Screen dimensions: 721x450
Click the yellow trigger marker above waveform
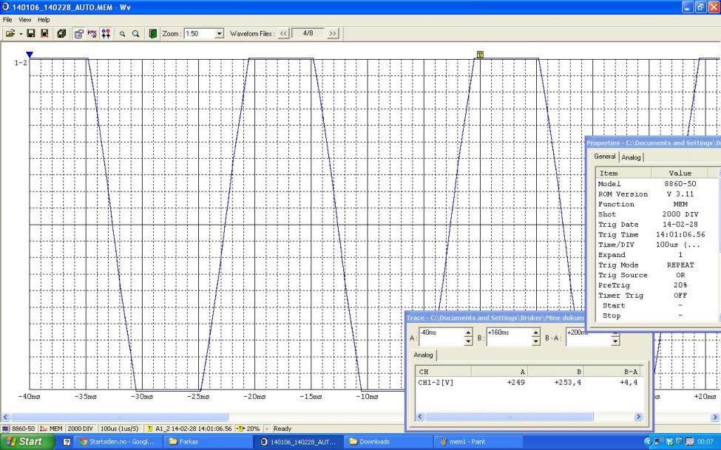tap(481, 55)
